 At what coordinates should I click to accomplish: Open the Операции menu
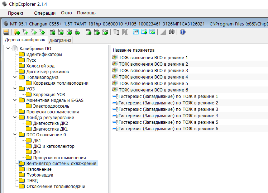point(45,13)
